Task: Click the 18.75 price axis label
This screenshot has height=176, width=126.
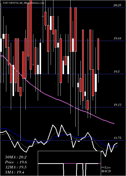Action: pyautogui.click(x=117, y=138)
